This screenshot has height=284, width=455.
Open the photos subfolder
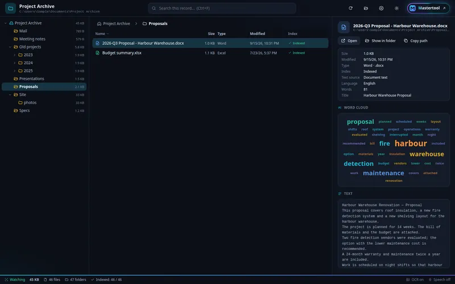[44, 103]
